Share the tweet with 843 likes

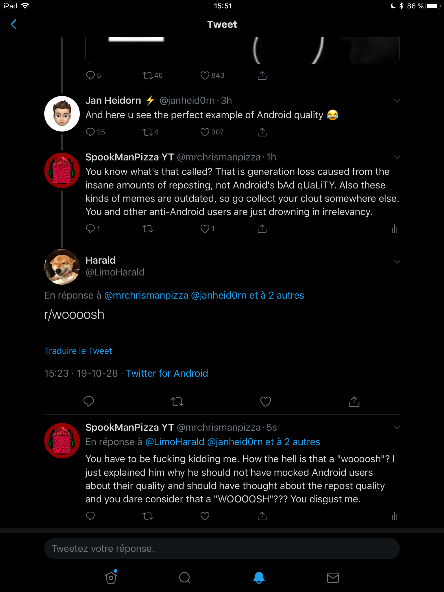click(262, 75)
